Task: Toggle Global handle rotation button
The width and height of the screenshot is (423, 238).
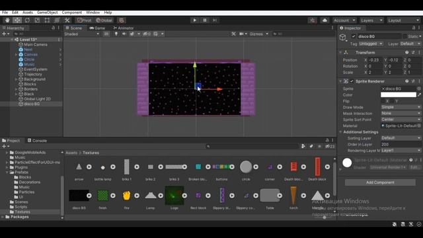Action: [x=104, y=20]
